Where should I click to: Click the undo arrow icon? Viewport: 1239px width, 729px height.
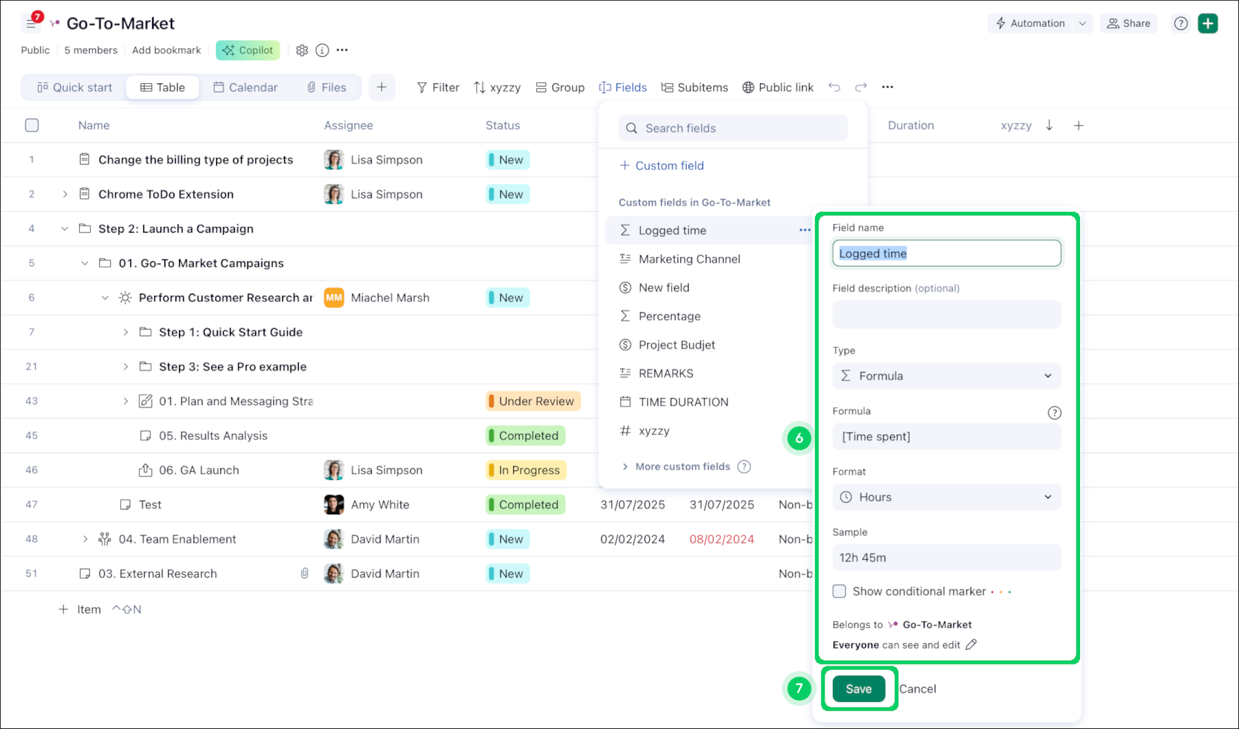(834, 87)
